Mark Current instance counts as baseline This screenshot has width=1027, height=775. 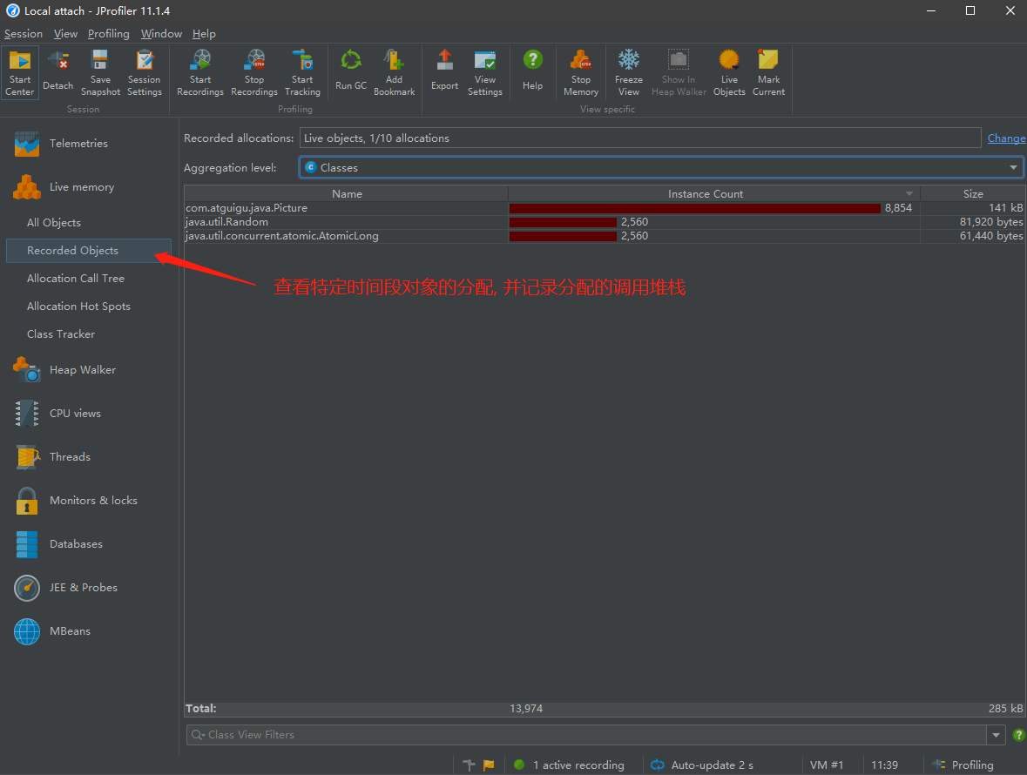click(x=767, y=70)
